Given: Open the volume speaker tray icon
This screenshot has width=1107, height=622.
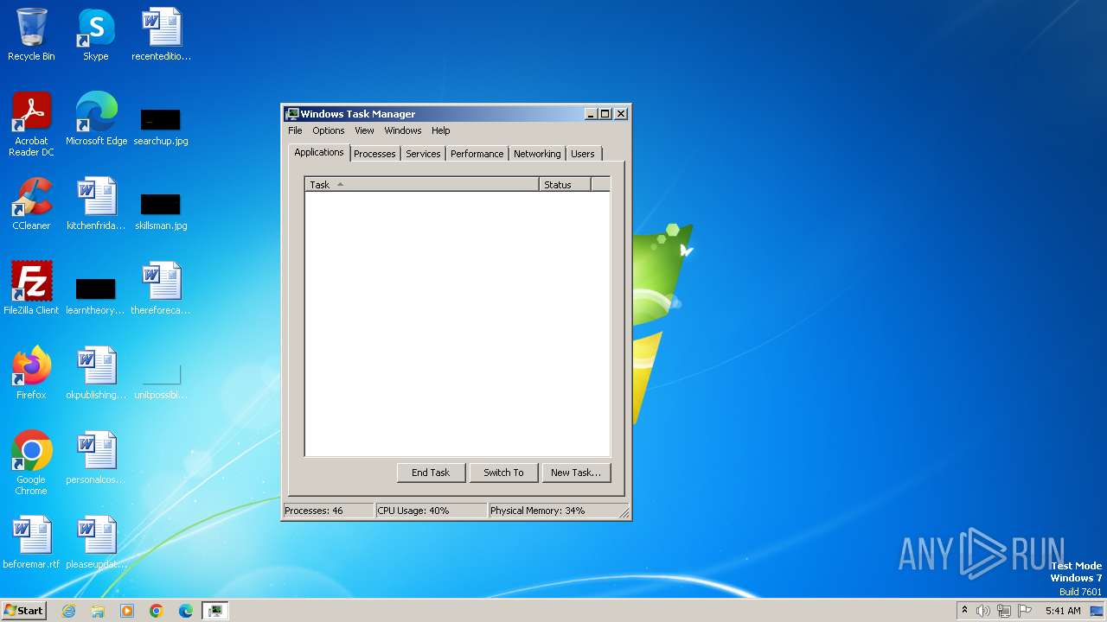Looking at the screenshot, I should click(x=983, y=611).
